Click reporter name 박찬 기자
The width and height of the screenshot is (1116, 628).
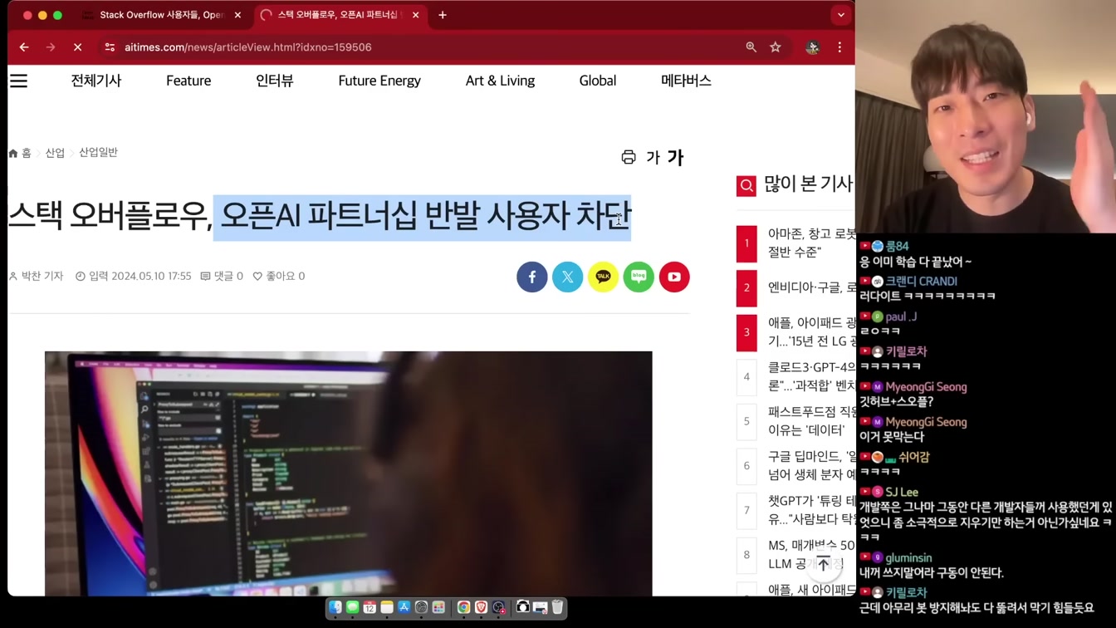tap(36, 276)
